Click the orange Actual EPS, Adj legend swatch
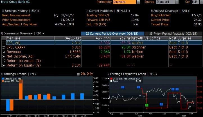The image size is (203, 117). tap(3, 81)
